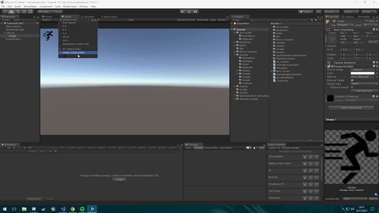Collapse the Sardine folder in Project tree
The width and height of the screenshot is (379, 213).
[235, 54]
